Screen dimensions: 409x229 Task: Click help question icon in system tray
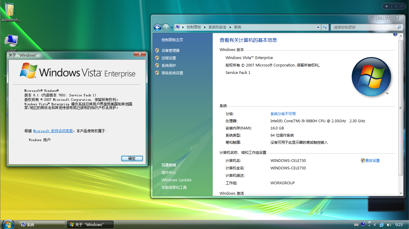(363, 224)
